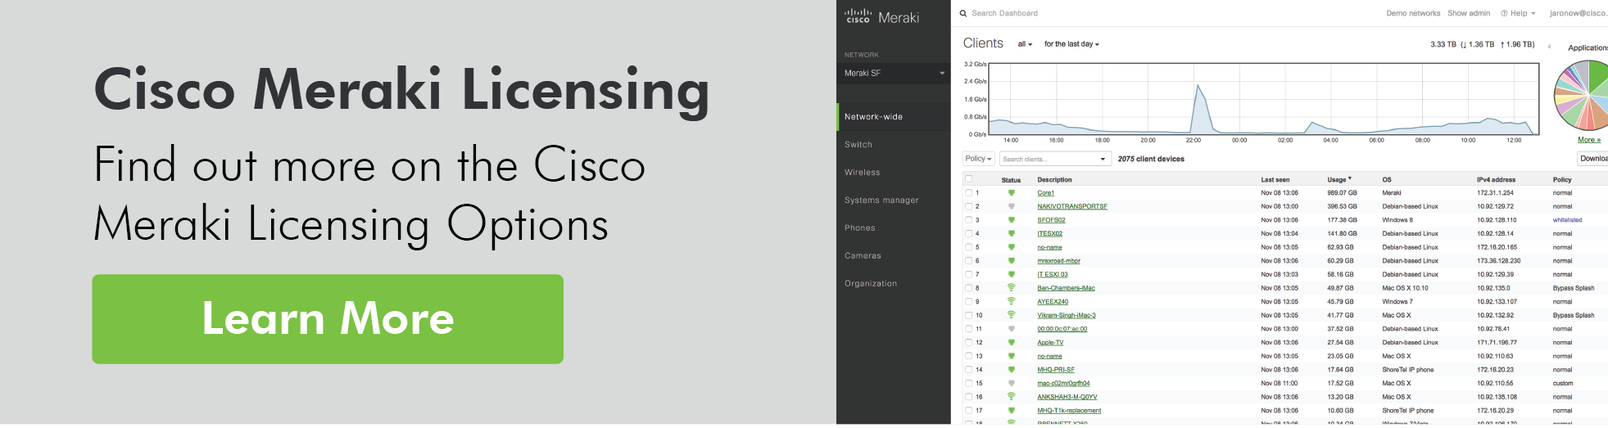Screen dimensions: 1608x428
Task: Click the Cisco Meraki logo
Action: [x=881, y=16]
